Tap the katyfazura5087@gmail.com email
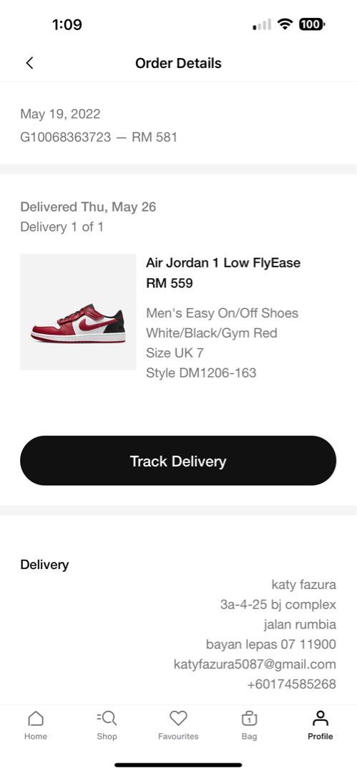This screenshot has height=774, width=357. (255, 664)
